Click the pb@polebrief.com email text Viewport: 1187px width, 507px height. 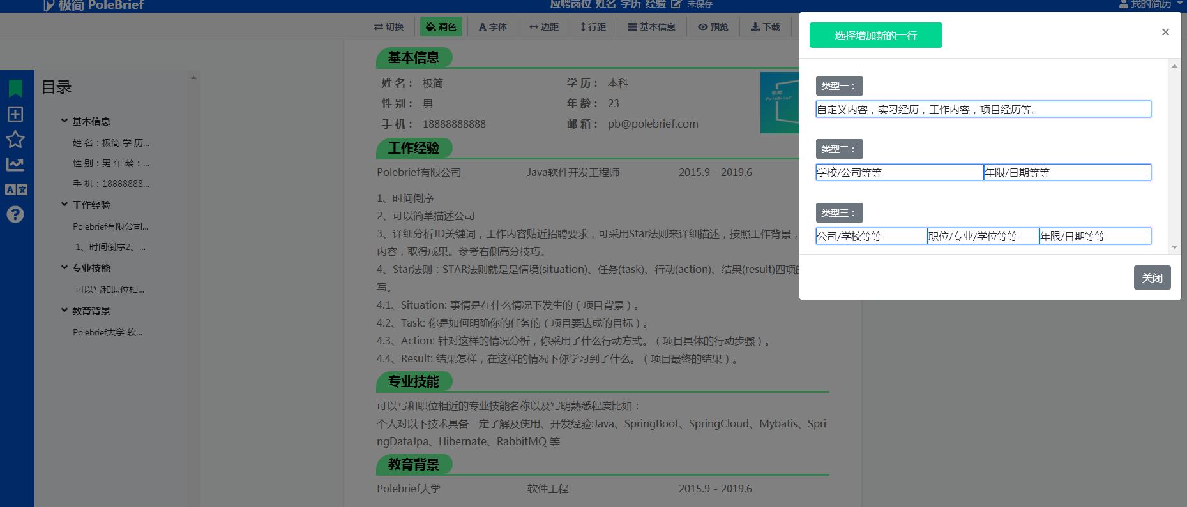pyautogui.click(x=653, y=124)
